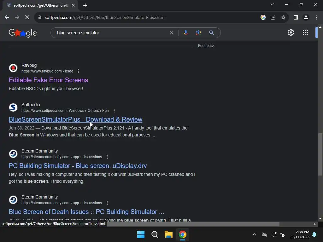Click the Ravbug site favicon
This screenshot has width=323, height=242.
click(13, 68)
